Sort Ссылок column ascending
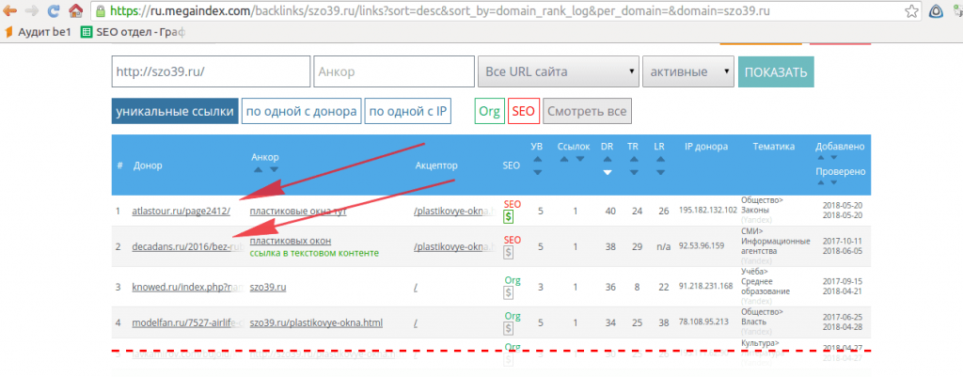This screenshot has width=963, height=377. click(x=564, y=160)
